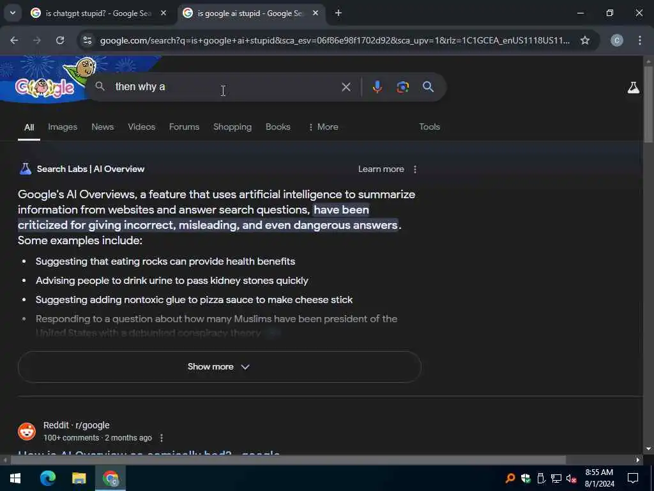Go back to the previous page

point(14,40)
